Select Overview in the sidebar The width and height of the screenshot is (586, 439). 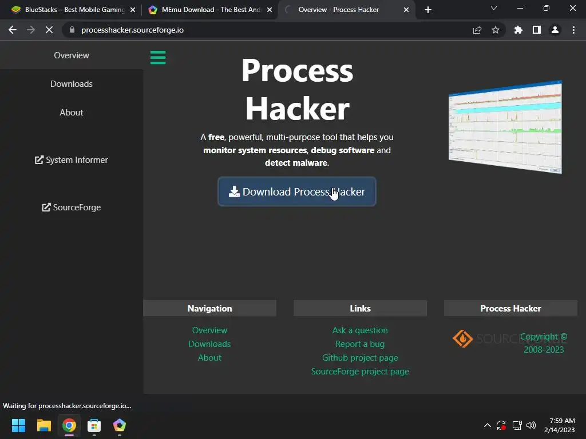tap(72, 55)
